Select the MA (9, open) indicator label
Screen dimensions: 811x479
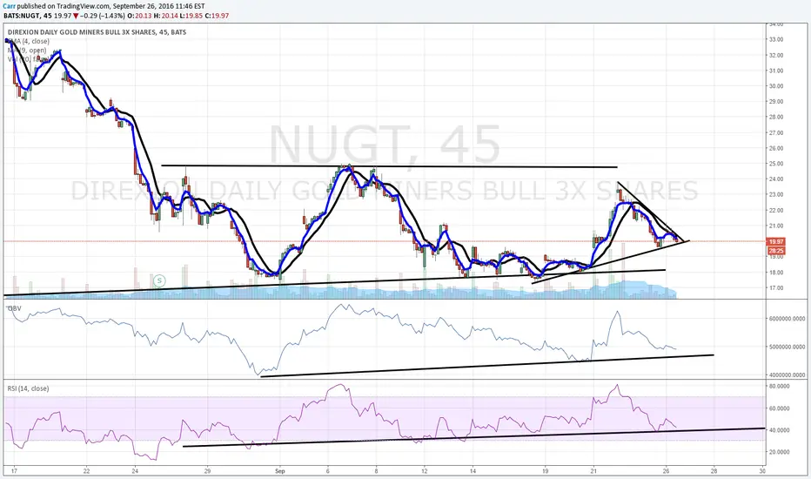[x=27, y=51]
